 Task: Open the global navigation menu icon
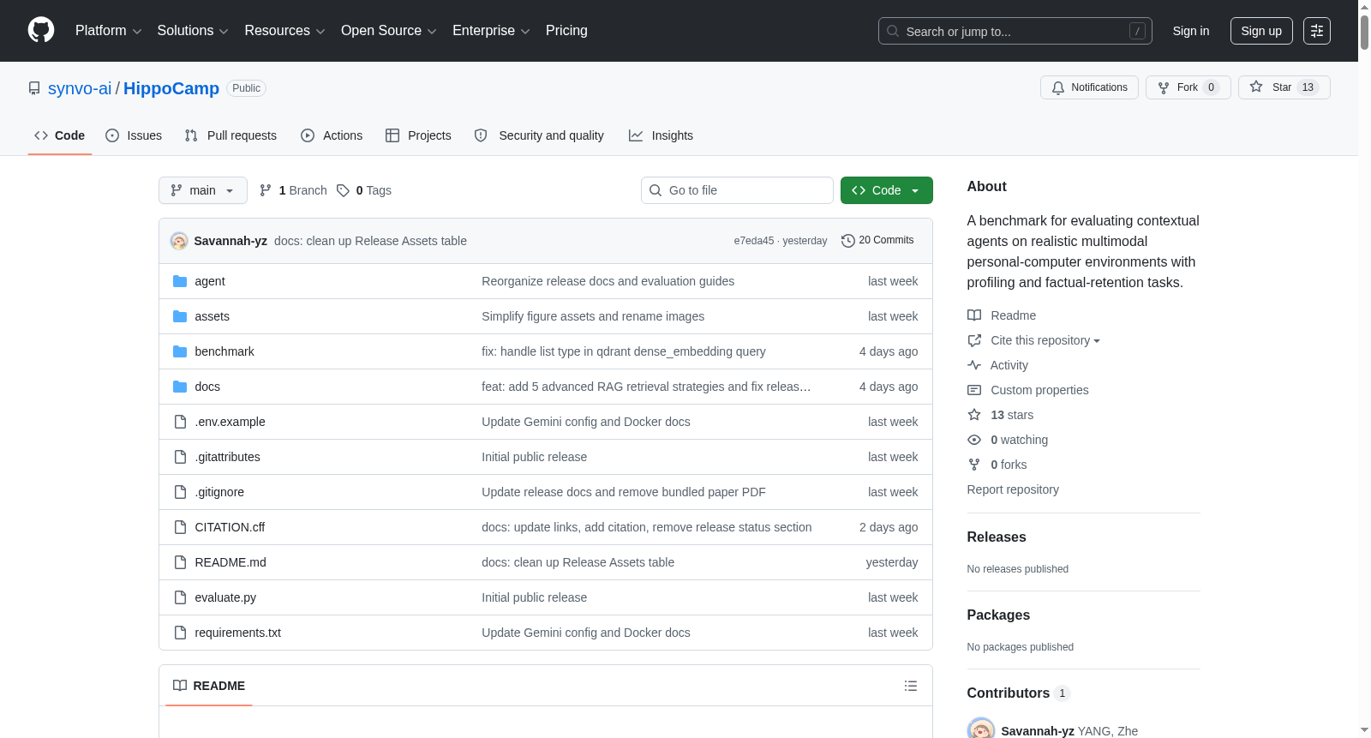1317,31
